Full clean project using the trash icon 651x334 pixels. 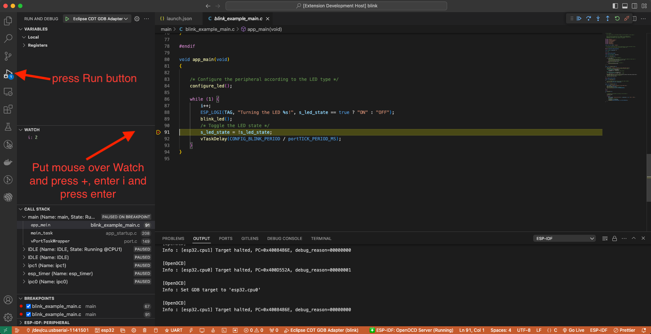(x=145, y=330)
